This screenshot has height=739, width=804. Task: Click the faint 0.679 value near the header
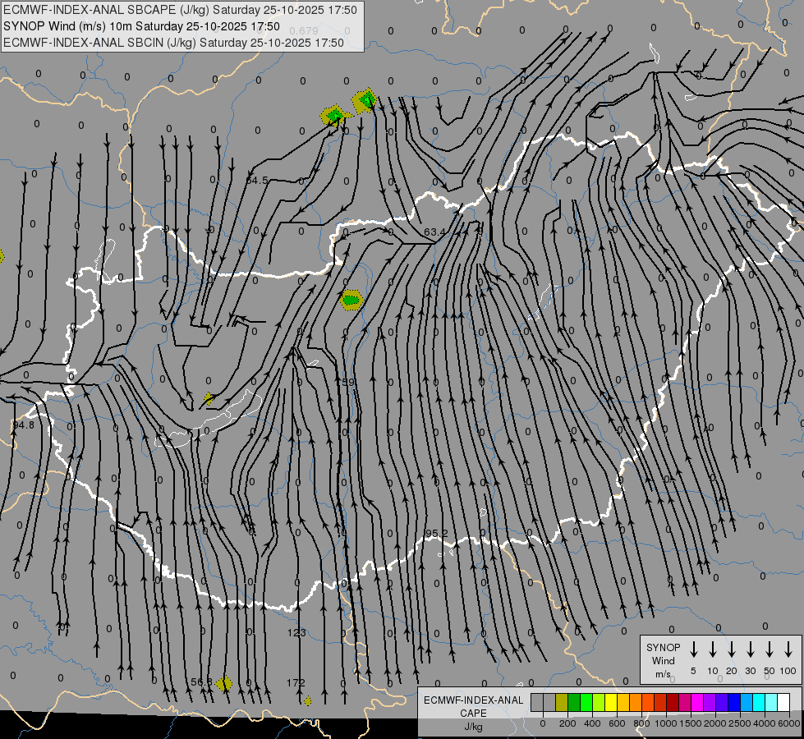point(304,30)
